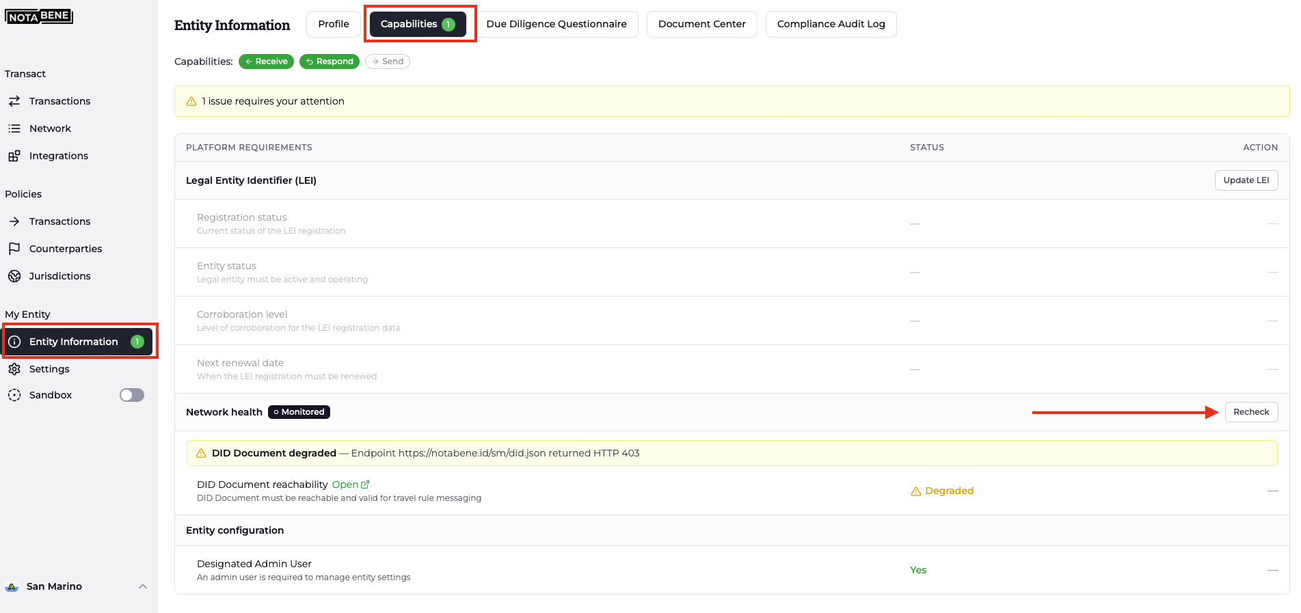
Task: Switch to the Profile tab
Action: pyautogui.click(x=334, y=24)
